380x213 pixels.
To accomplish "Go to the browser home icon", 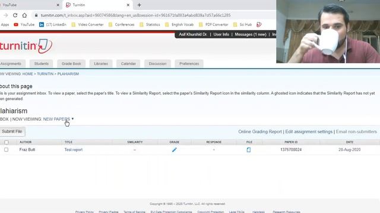I will (x=24, y=15).
